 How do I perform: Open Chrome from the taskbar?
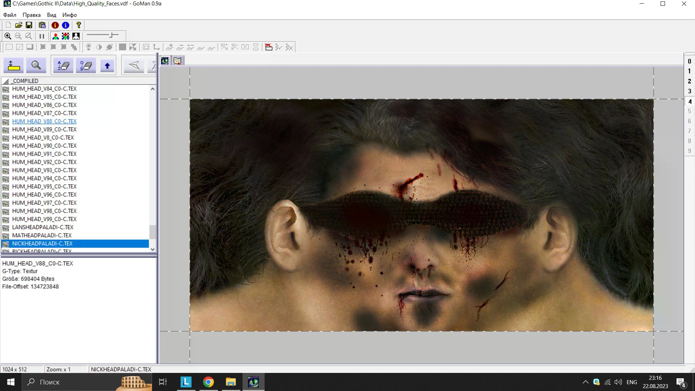click(208, 382)
